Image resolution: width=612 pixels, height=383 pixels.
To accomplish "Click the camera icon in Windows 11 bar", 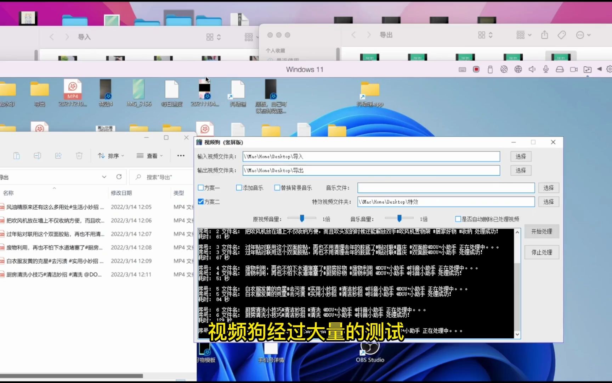I will pos(574,70).
